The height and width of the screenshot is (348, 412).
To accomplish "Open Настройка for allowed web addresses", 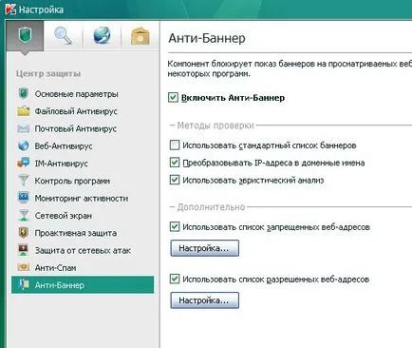I will pos(205,300).
